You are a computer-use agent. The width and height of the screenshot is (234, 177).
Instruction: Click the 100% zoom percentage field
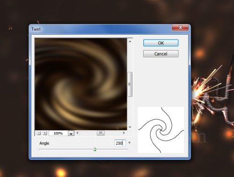point(58,133)
